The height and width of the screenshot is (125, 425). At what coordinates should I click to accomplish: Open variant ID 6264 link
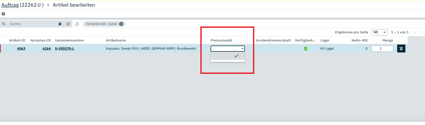coord(47,49)
